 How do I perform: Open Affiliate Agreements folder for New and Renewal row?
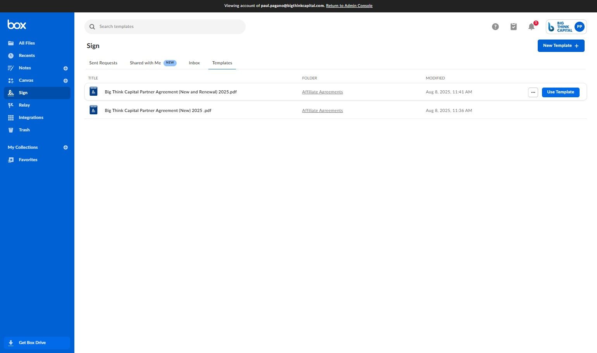coord(322,92)
